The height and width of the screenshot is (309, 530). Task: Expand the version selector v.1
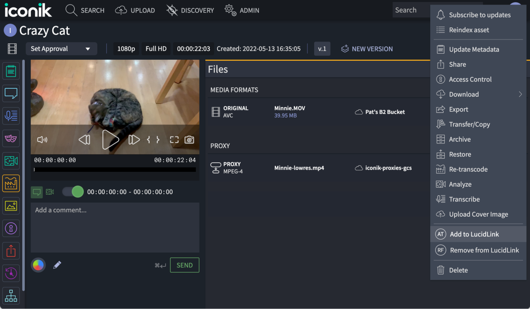[322, 48]
